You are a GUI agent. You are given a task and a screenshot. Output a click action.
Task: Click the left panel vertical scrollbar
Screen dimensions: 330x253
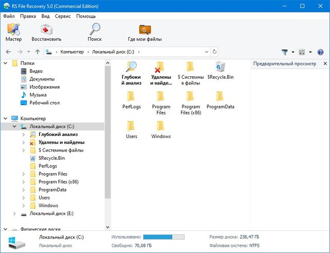(107, 129)
